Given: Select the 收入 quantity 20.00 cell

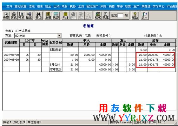Looking at the screenshot, I should (70, 55).
